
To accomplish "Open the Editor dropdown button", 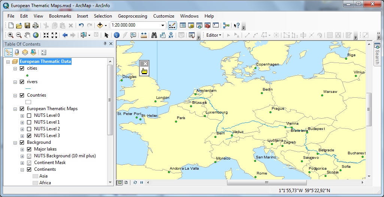I will [214, 35].
